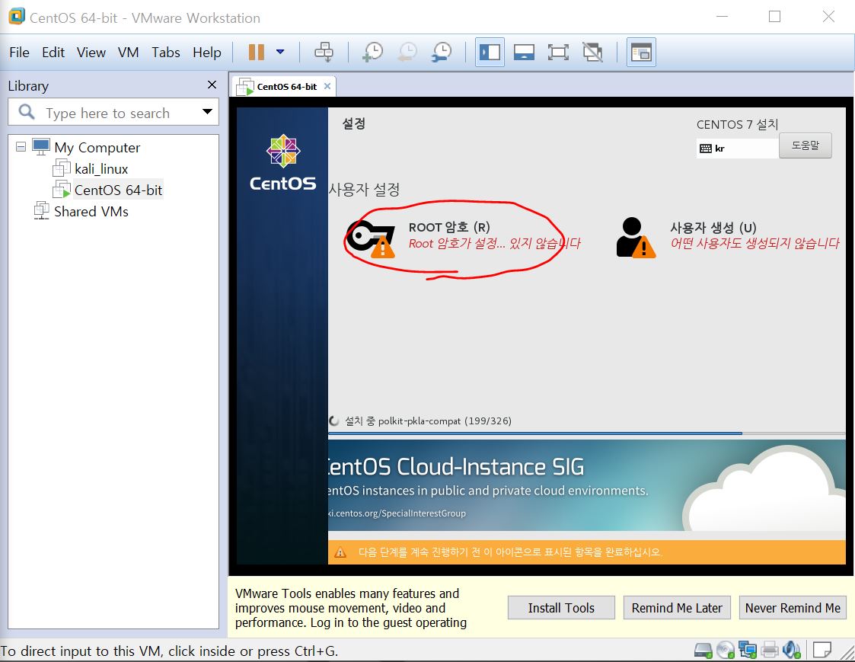Click Install Tools button

coord(561,608)
